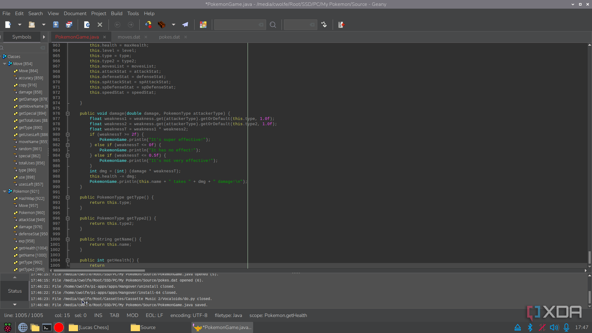The height and width of the screenshot is (333, 592).
Task: Click the Open file toolbar icon
Action: 32,25
